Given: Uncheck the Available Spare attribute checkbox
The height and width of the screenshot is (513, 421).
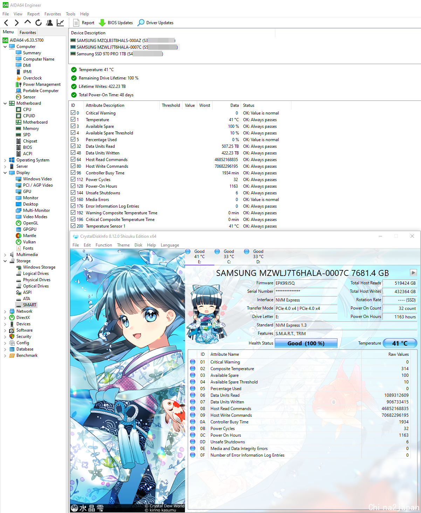Looking at the screenshot, I should click(73, 126).
